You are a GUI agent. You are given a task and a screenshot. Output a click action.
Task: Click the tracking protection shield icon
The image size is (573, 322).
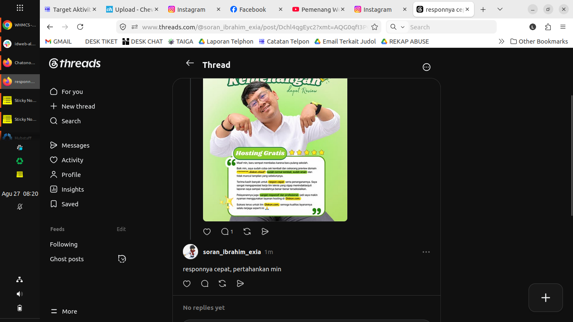click(123, 27)
